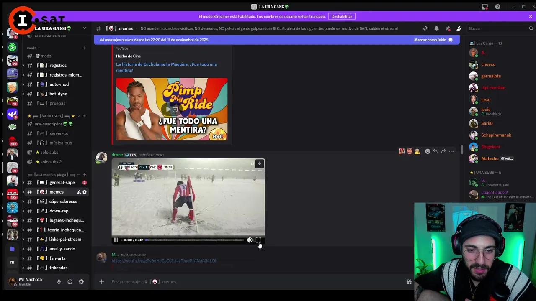The height and width of the screenshot is (301, 536).
Task: Open LA URA GANG server dropdown menu
Action: coord(84,28)
